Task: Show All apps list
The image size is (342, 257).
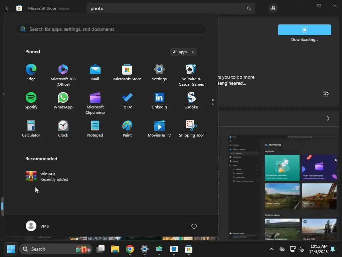Action: pyautogui.click(x=183, y=52)
